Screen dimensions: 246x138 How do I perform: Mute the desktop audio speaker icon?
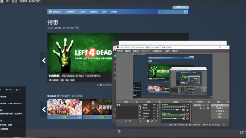(183, 110)
